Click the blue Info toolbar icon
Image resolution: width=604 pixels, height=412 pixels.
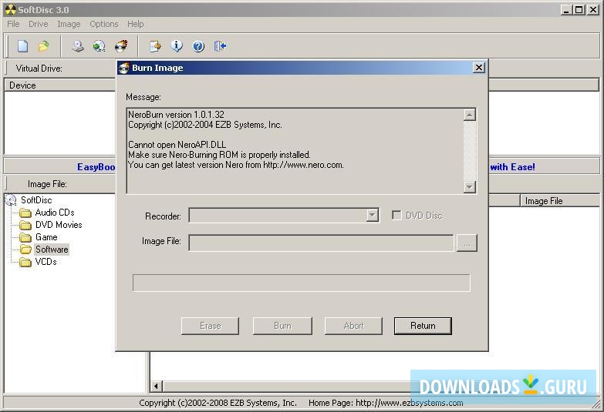tap(177, 46)
